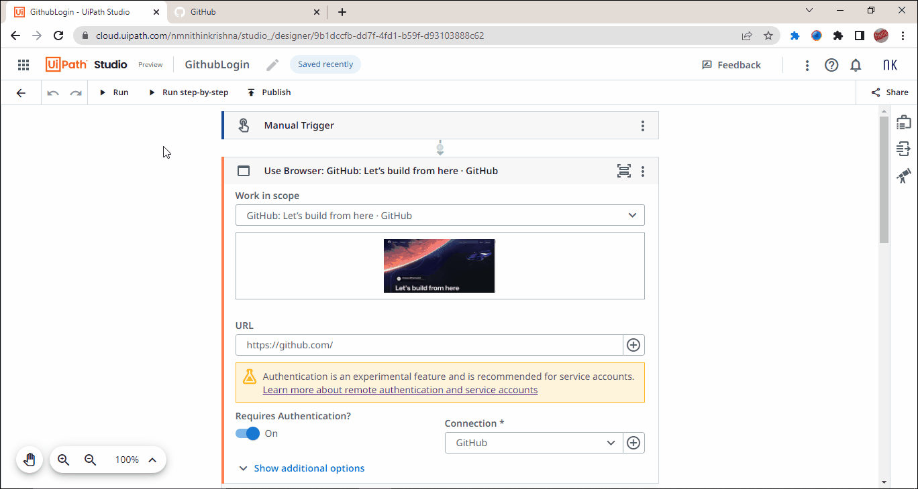The height and width of the screenshot is (489, 918).
Task: Click the Saved recently status badge
Action: click(325, 64)
